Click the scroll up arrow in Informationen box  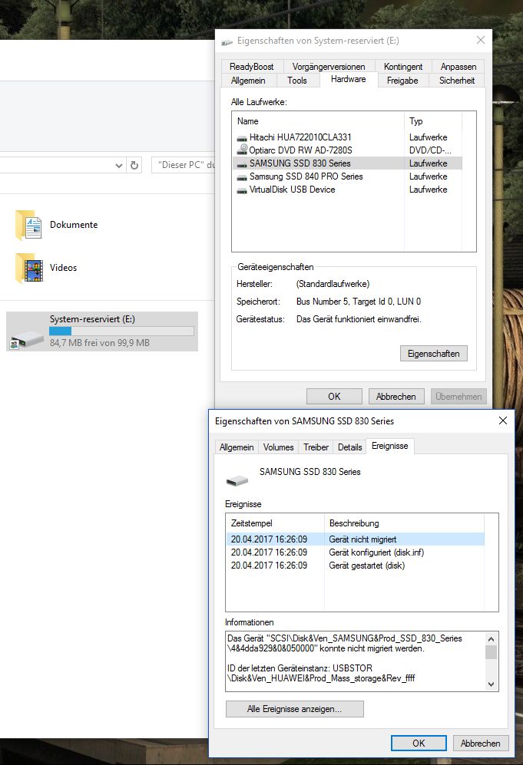[492, 638]
